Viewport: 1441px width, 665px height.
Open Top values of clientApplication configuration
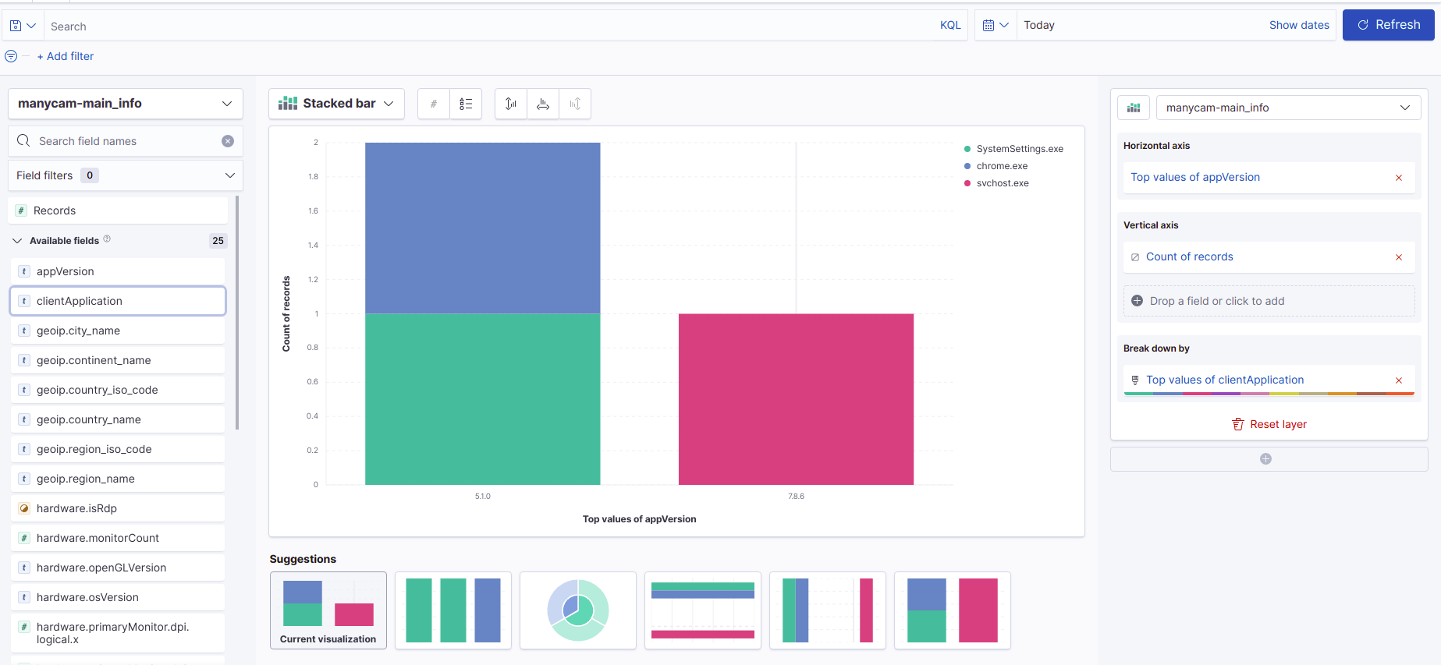(1225, 380)
